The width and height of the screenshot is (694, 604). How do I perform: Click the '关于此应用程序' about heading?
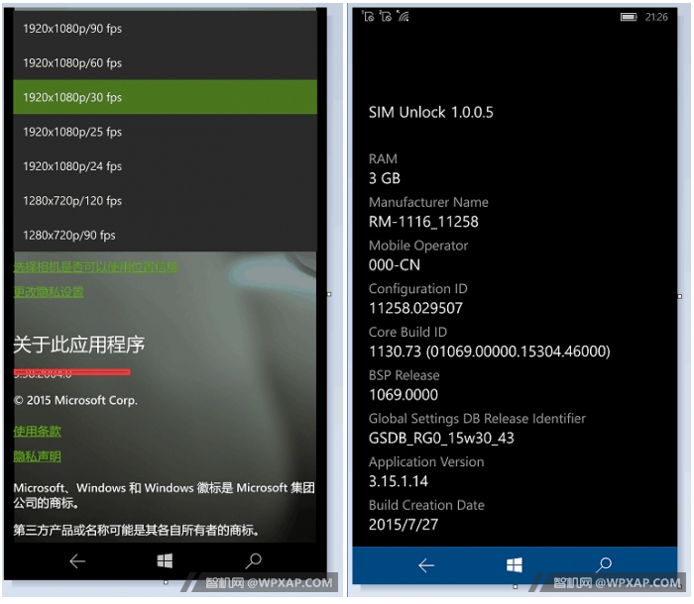point(78,345)
